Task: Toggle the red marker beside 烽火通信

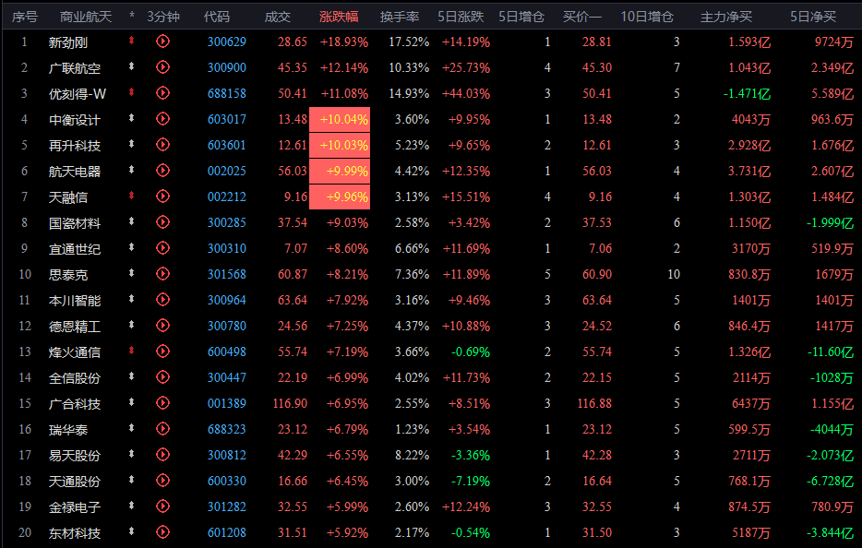Action: click(x=132, y=351)
